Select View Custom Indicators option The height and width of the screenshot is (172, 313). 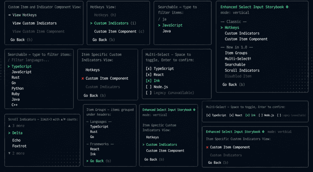click(34, 23)
